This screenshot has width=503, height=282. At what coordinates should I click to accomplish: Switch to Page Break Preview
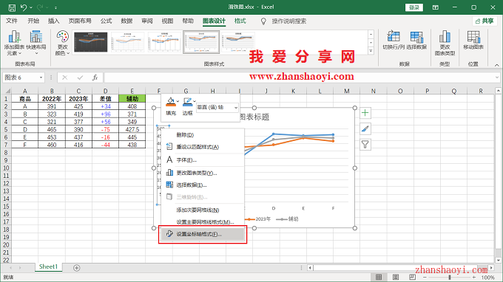click(412, 277)
